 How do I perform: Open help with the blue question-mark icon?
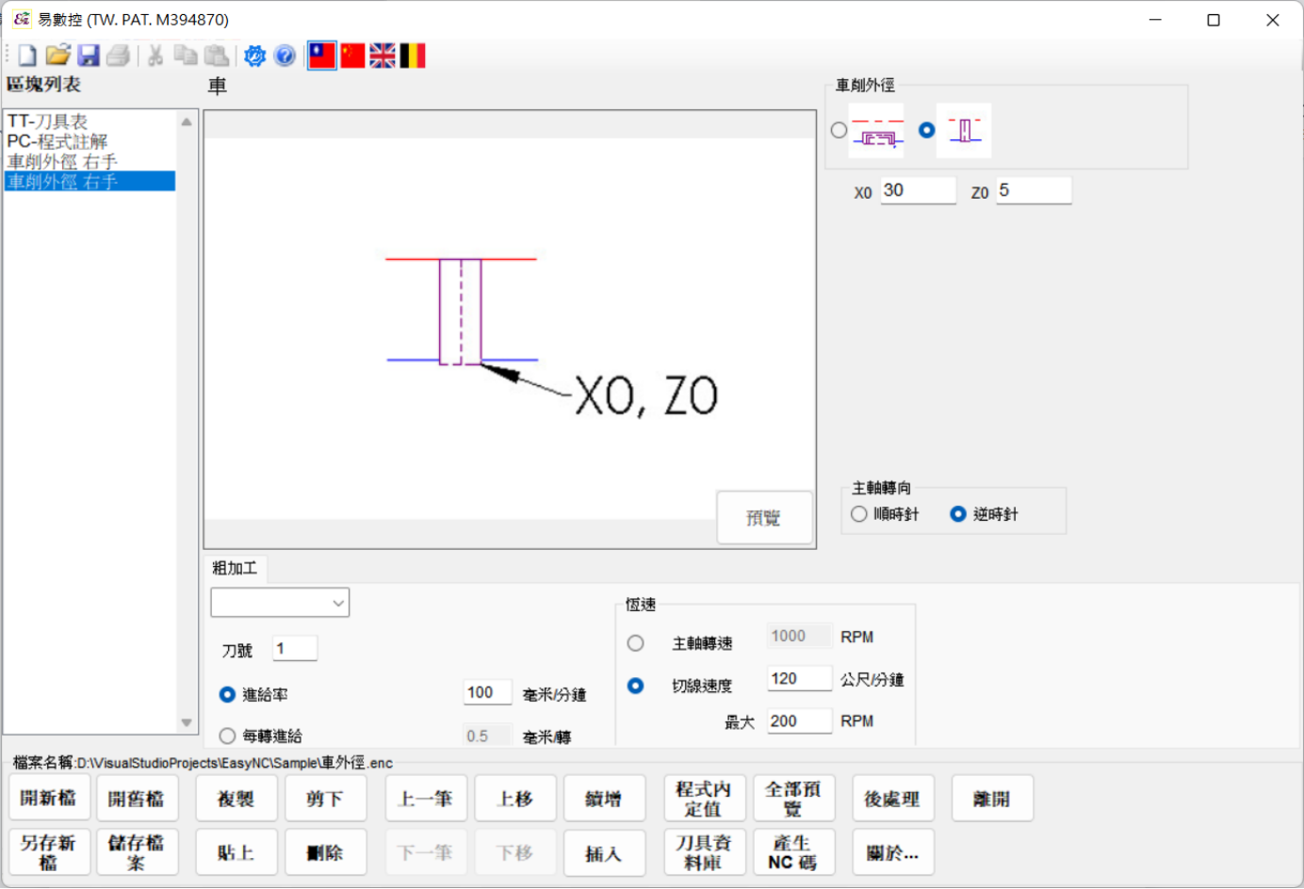285,56
